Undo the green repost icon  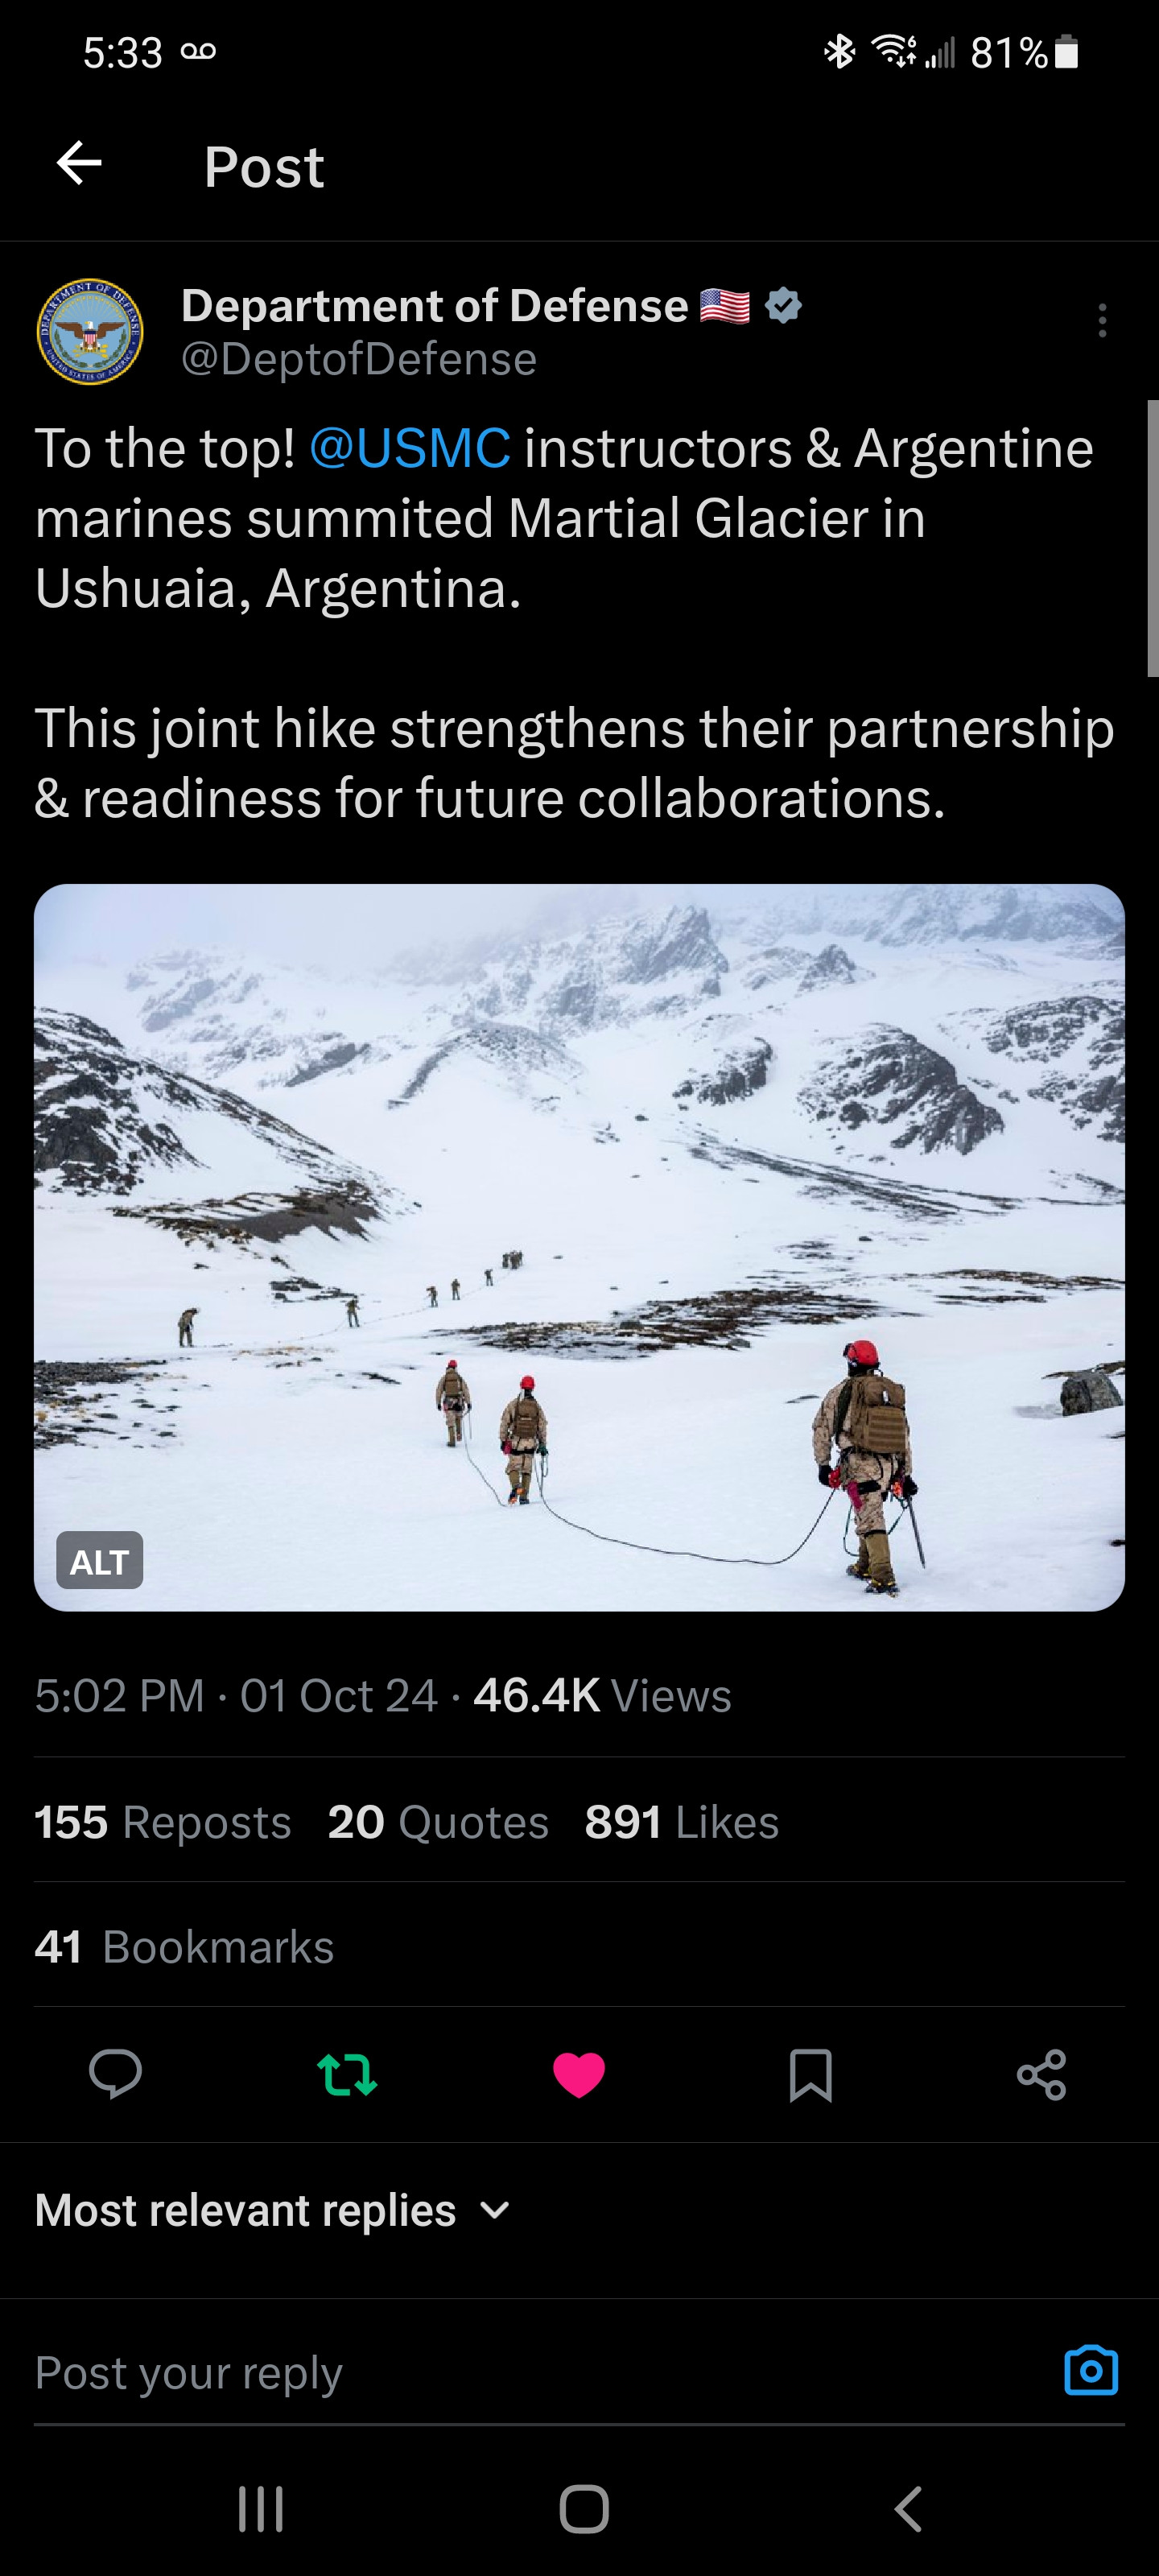347,2074
